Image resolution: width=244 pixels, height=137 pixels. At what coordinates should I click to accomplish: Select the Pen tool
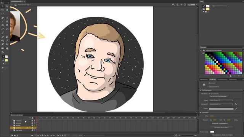click(x=3, y=18)
